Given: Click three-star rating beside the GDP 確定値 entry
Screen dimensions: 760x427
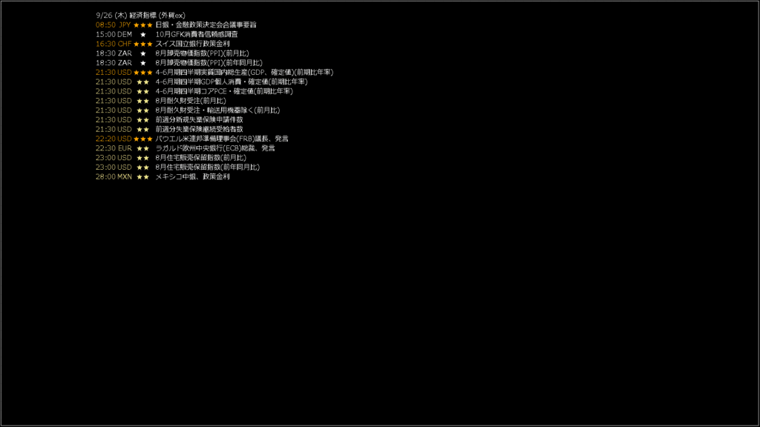Looking at the screenshot, I should tap(143, 73).
